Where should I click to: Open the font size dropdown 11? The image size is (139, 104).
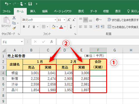(64, 20)
